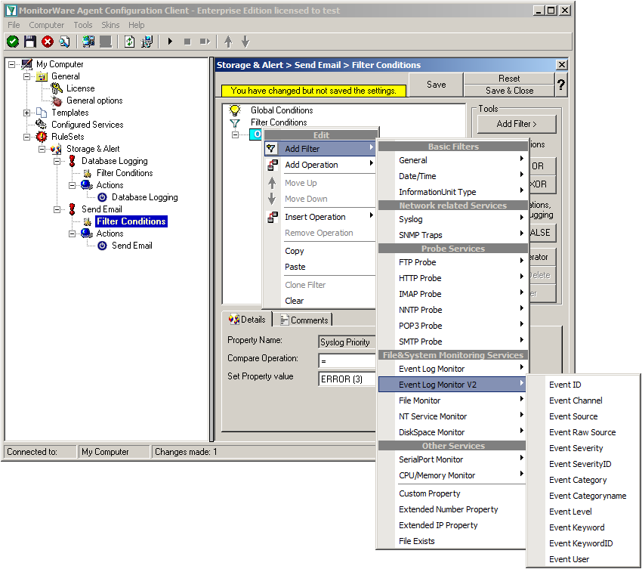Click the General options bug icon

[57, 101]
